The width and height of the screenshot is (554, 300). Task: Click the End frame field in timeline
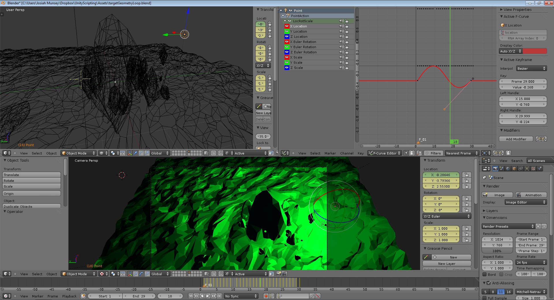coord(139,296)
